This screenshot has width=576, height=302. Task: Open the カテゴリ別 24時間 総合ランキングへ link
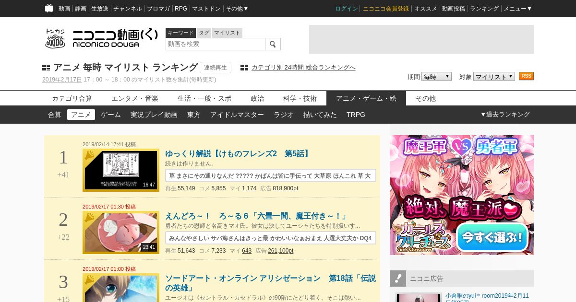(x=303, y=68)
